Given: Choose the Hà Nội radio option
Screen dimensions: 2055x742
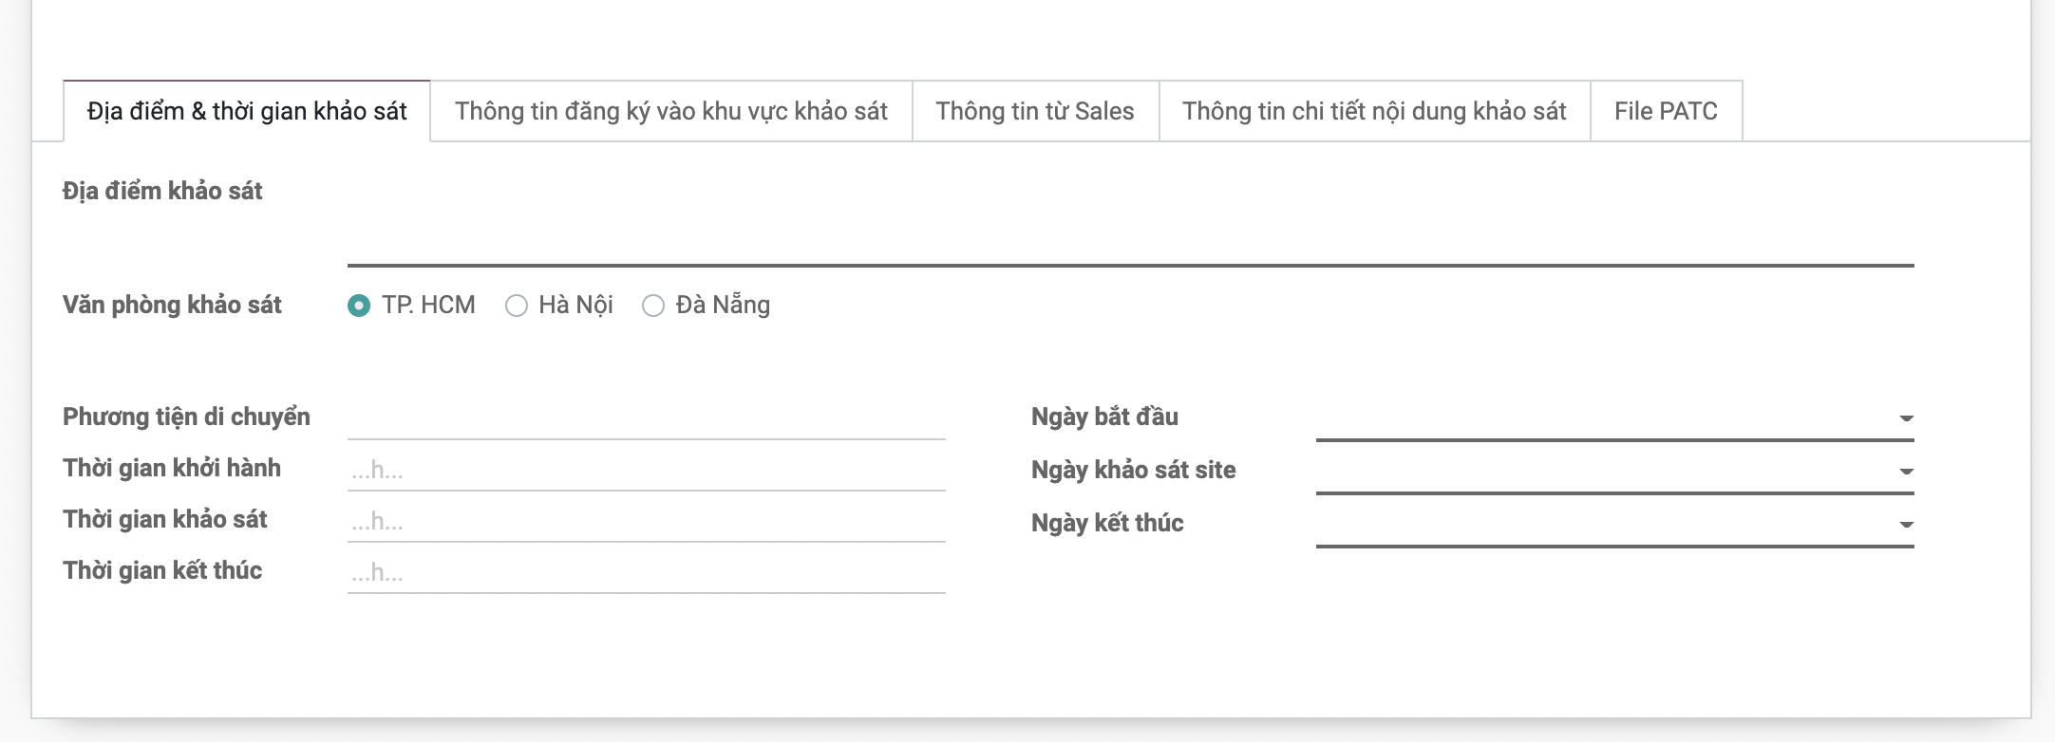Looking at the screenshot, I should point(517,306).
